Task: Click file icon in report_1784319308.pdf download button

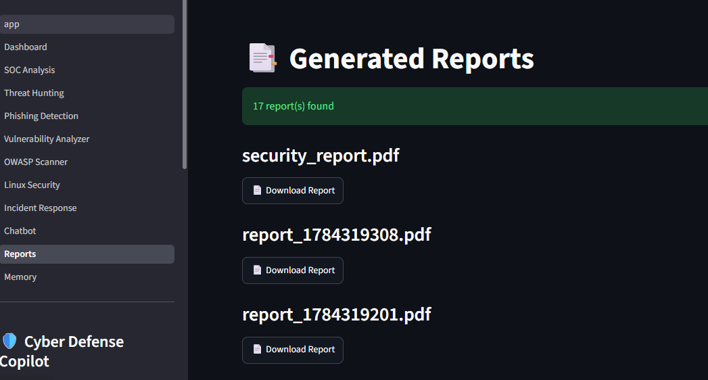Action: click(257, 270)
